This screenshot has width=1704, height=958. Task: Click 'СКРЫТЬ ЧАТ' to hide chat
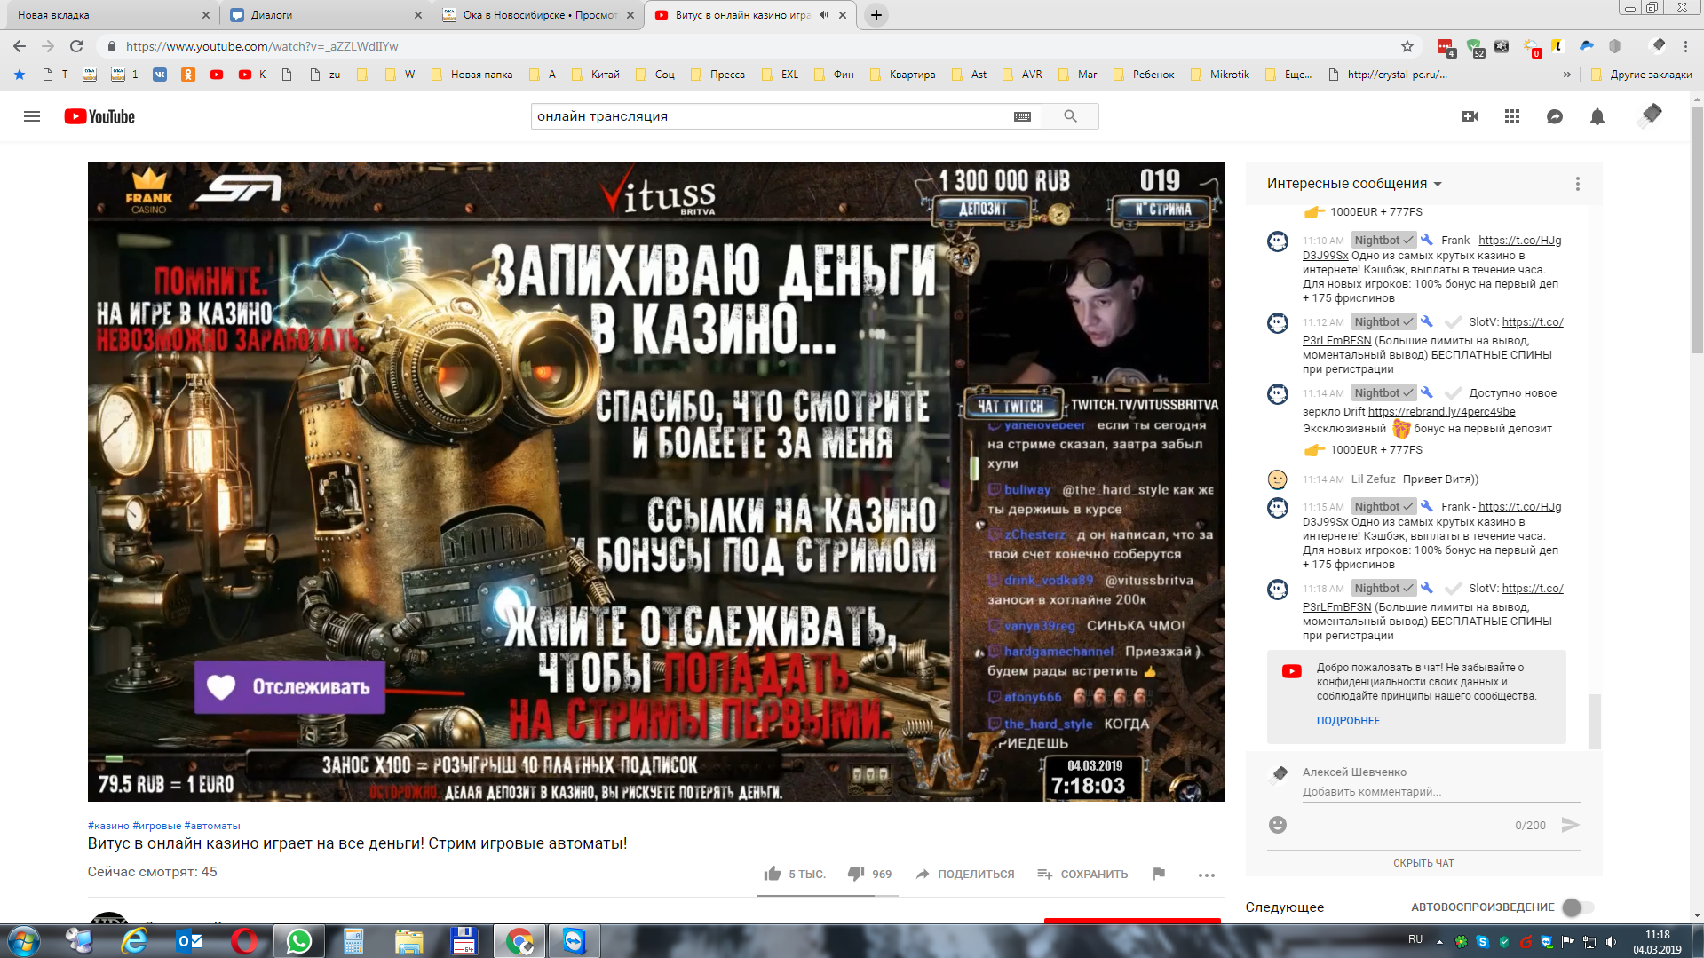click(1423, 863)
